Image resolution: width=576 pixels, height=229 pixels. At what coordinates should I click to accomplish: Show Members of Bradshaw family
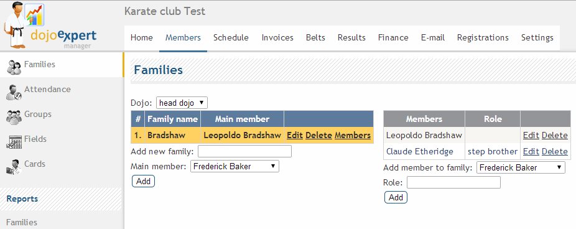pos(353,135)
